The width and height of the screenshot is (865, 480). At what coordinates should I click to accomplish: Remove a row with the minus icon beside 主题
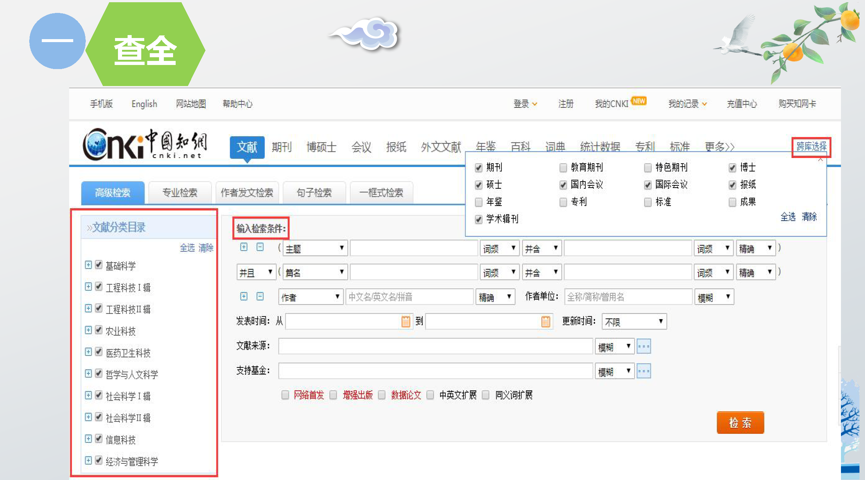260,247
